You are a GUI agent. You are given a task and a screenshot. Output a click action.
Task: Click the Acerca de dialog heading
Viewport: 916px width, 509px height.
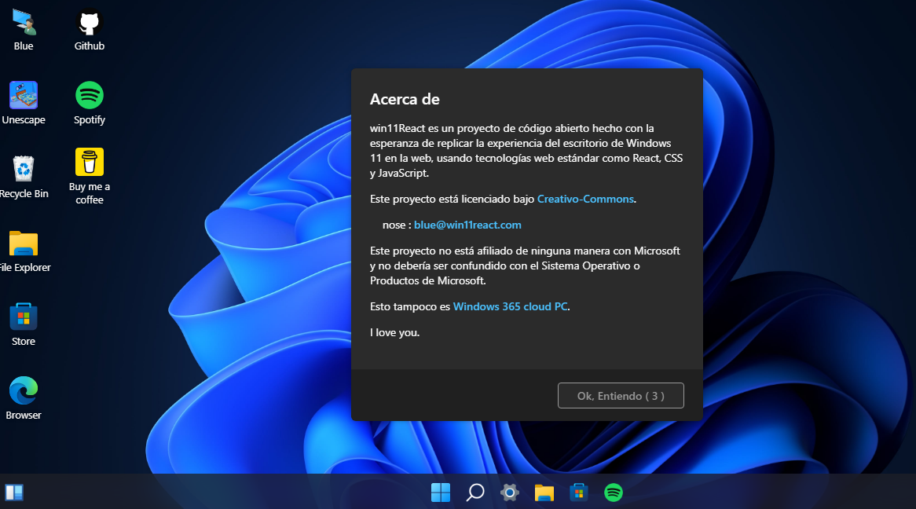(405, 99)
